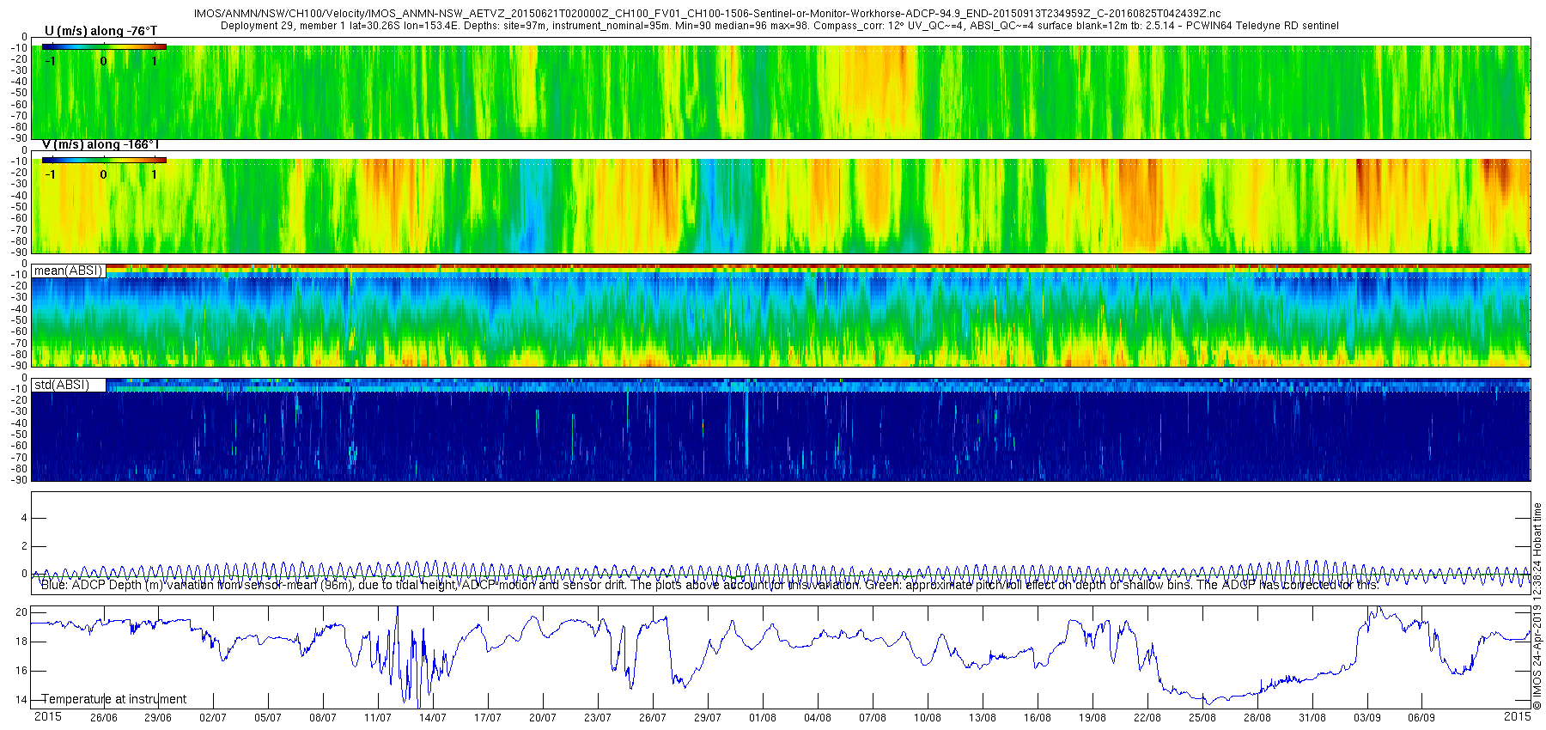Click the '25/08' date tick label
Viewport: 1546px width, 730px height.
[1202, 718]
